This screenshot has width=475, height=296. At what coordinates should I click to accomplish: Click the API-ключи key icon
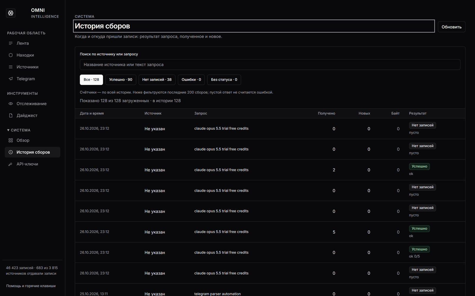11,164
